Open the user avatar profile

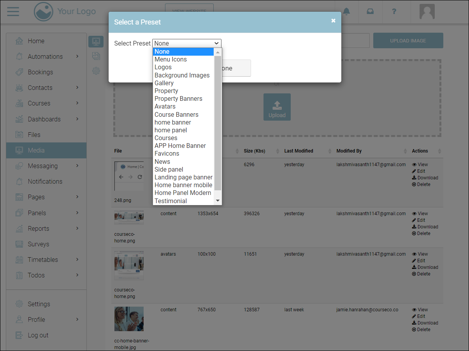pos(427,12)
